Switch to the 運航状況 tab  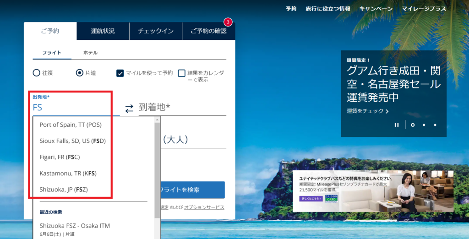pyautogui.click(x=103, y=31)
